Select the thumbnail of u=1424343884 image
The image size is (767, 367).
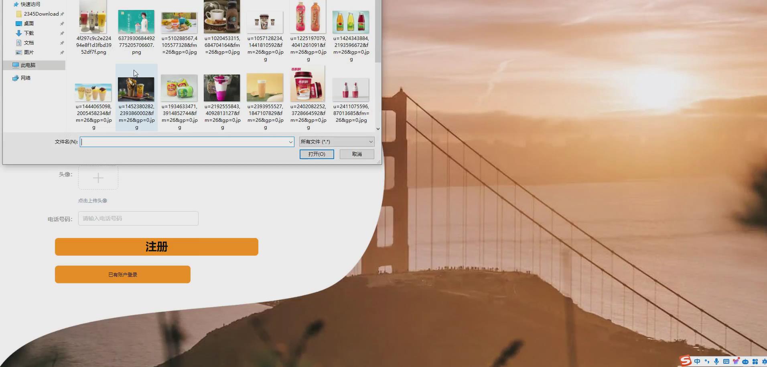[351, 22]
